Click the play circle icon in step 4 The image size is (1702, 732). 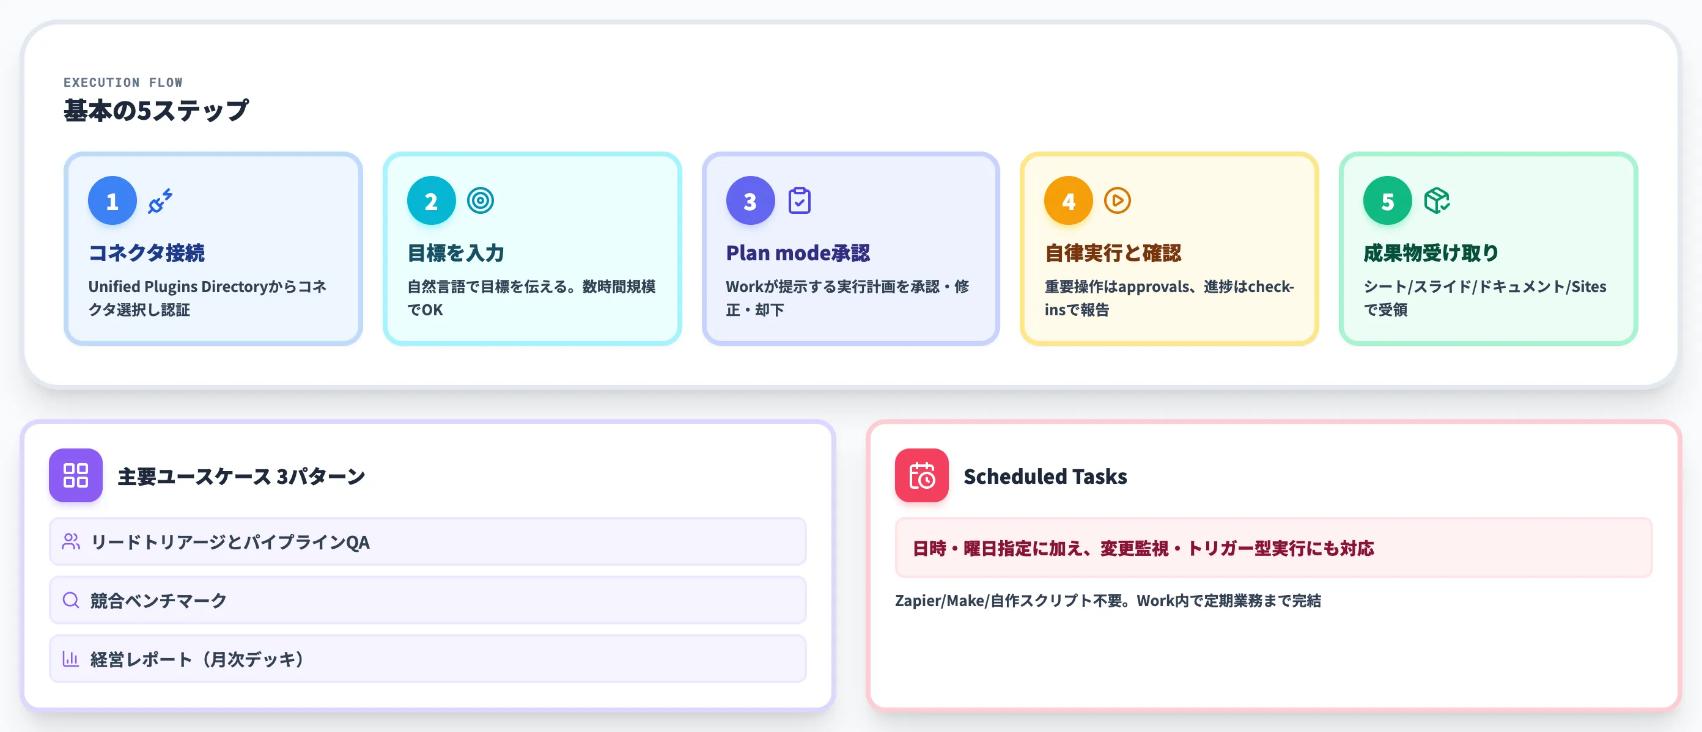tap(1118, 201)
